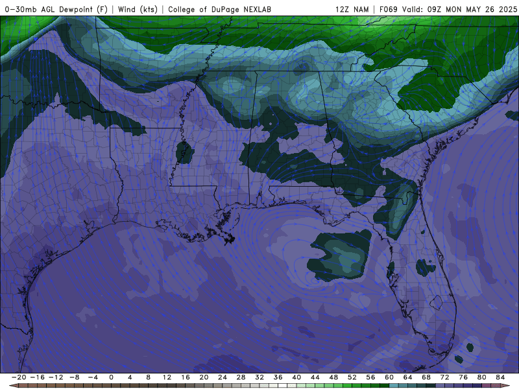Screen dimensions: 519x389
Task: Click the '-16' scale label
Action: [37, 377]
